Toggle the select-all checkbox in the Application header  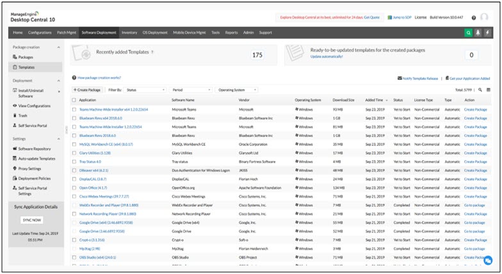click(74, 100)
